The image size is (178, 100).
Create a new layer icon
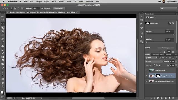click(169, 98)
